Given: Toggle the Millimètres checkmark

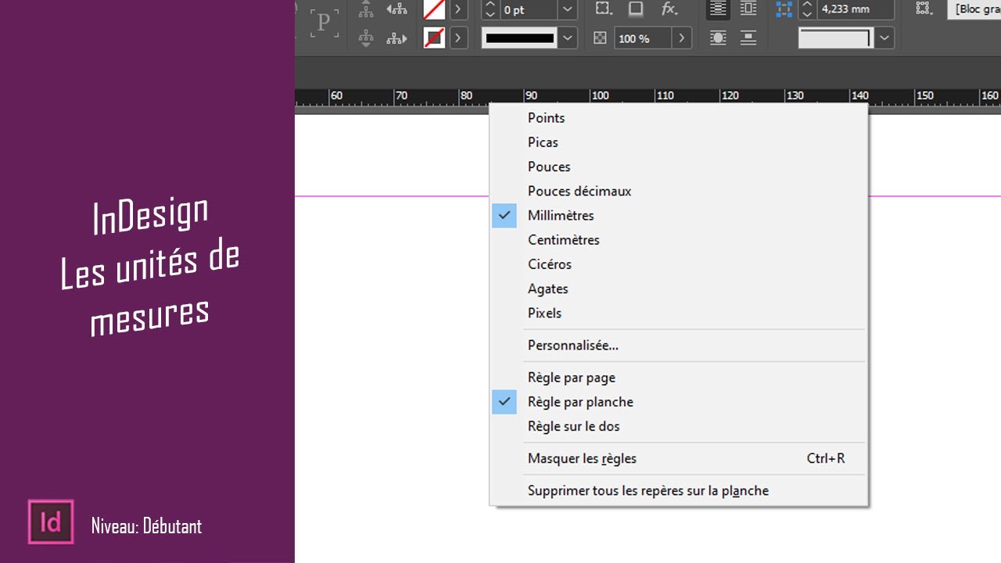Looking at the screenshot, I should 504,215.
